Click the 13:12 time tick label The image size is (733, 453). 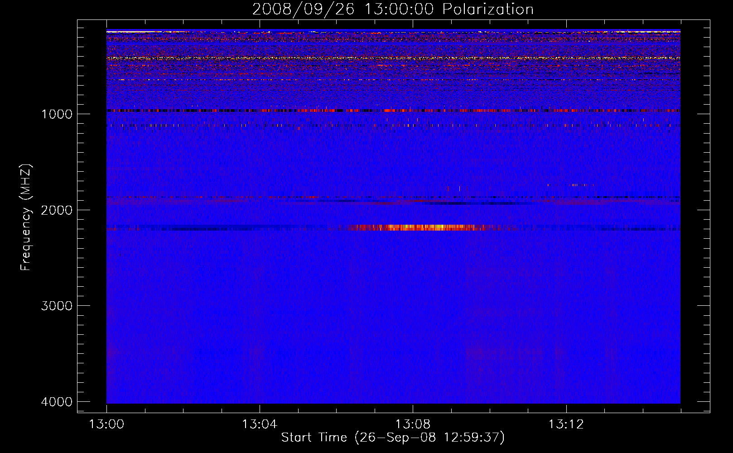pos(566,424)
